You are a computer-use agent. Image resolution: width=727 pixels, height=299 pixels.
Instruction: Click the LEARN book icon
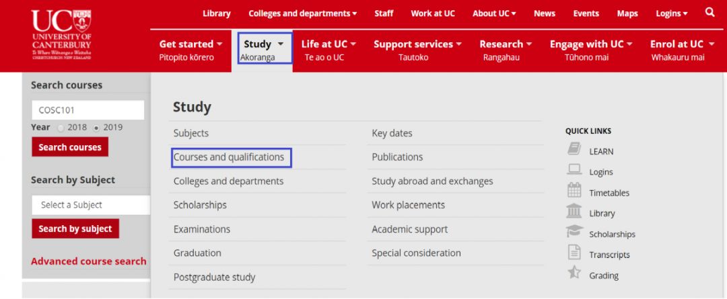574,149
